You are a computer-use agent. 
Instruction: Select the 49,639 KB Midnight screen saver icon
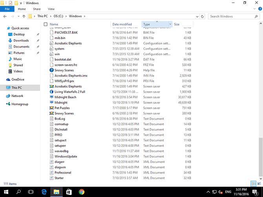coord(51,103)
